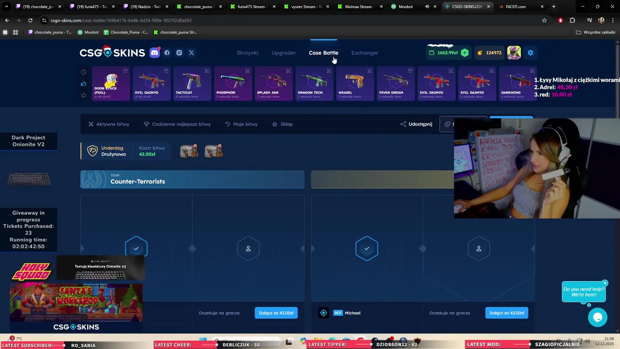Image resolution: width=620 pixels, height=349 pixels.
Task: Dismiss the Do you need help popup
Action: click(605, 283)
